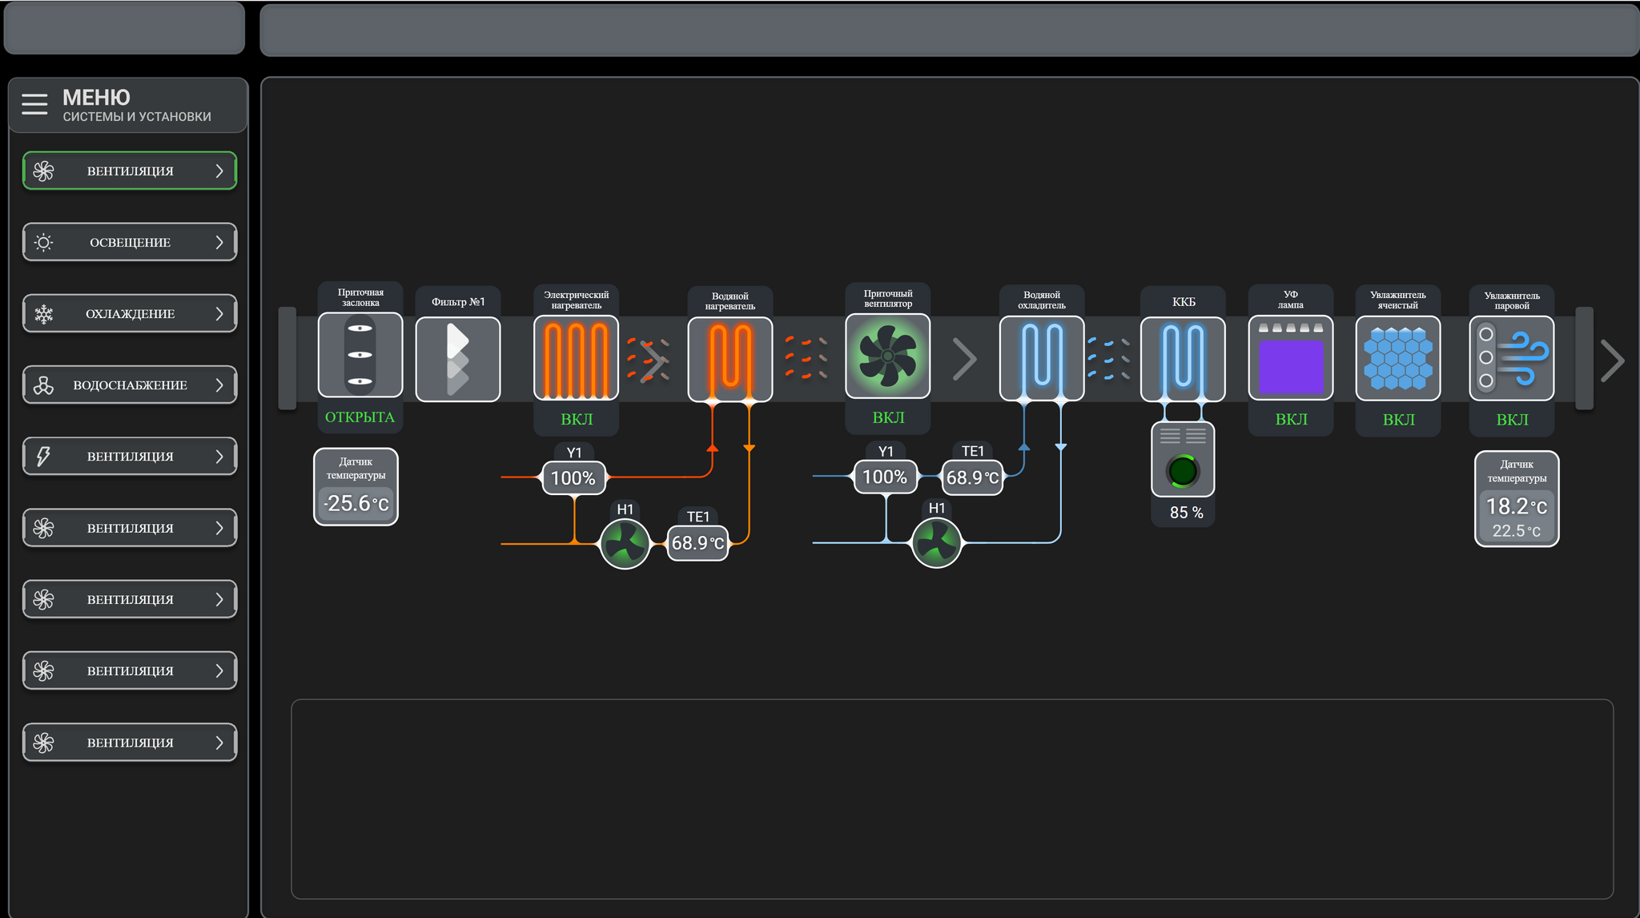This screenshot has height=918, width=1640.
Task: Expand the chevron on the lightning ВЕНТИЛЯЦИЯ button
Action: (219, 457)
